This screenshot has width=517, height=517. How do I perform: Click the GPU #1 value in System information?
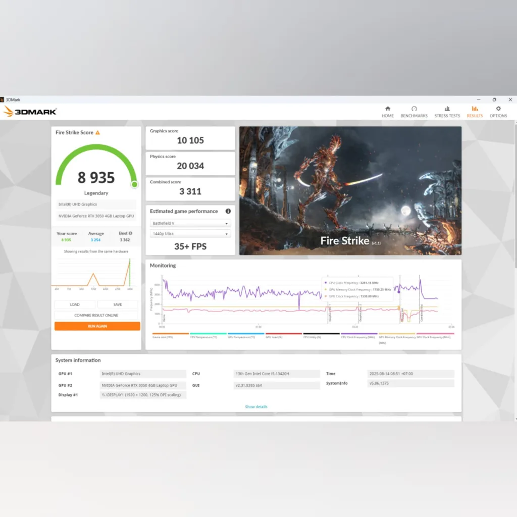143,374
